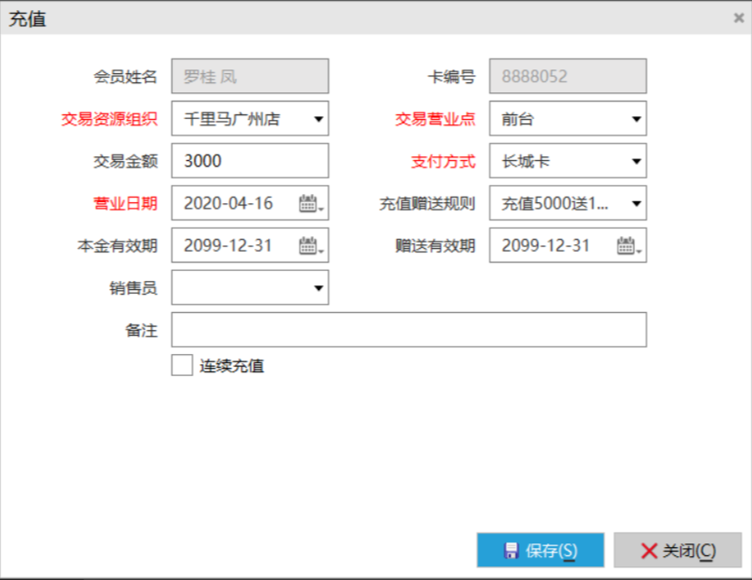Click the 营业日期 date text 2020-04-16
Viewport: 752px width, 580px height.
(229, 203)
